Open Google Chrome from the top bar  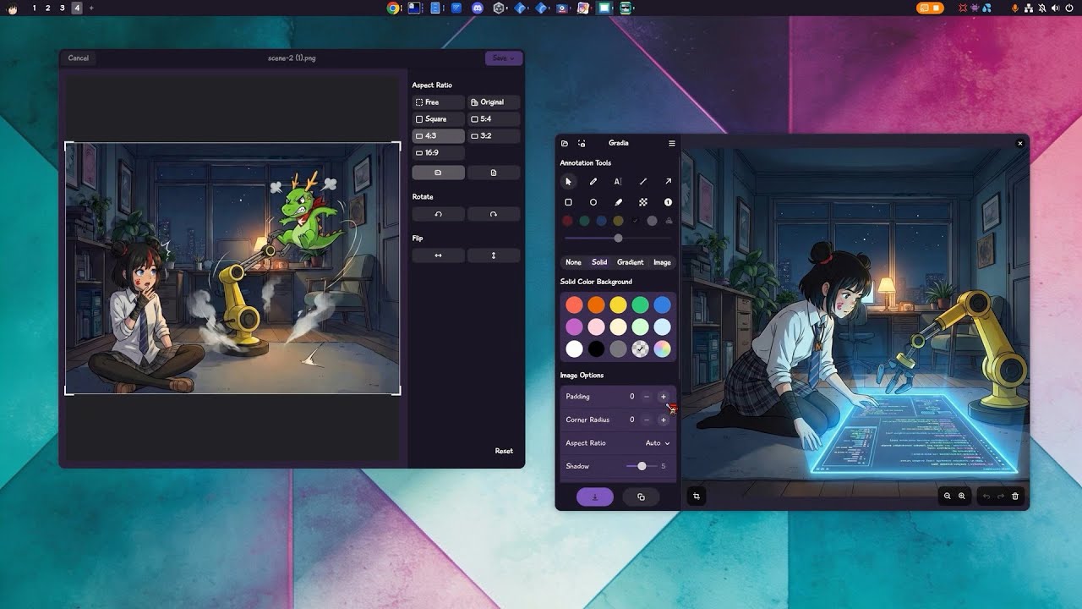(393, 8)
